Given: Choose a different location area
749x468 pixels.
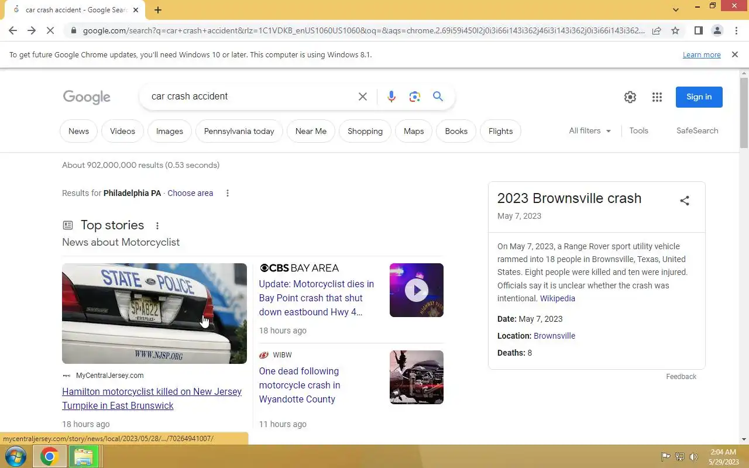Looking at the screenshot, I should coord(190,193).
